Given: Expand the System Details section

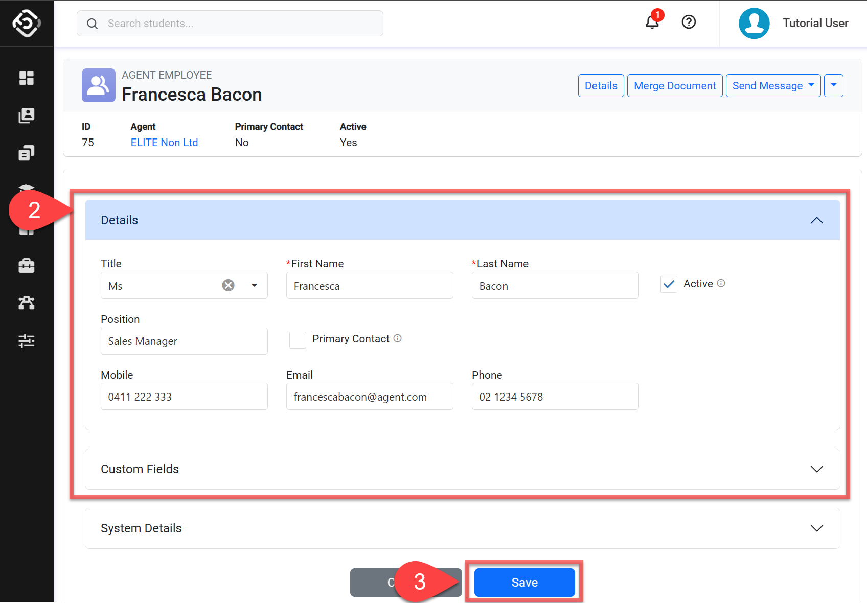Looking at the screenshot, I should point(816,528).
